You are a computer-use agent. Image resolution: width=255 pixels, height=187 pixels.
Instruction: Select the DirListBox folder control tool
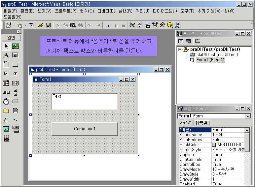pyautogui.click(x=6, y=111)
